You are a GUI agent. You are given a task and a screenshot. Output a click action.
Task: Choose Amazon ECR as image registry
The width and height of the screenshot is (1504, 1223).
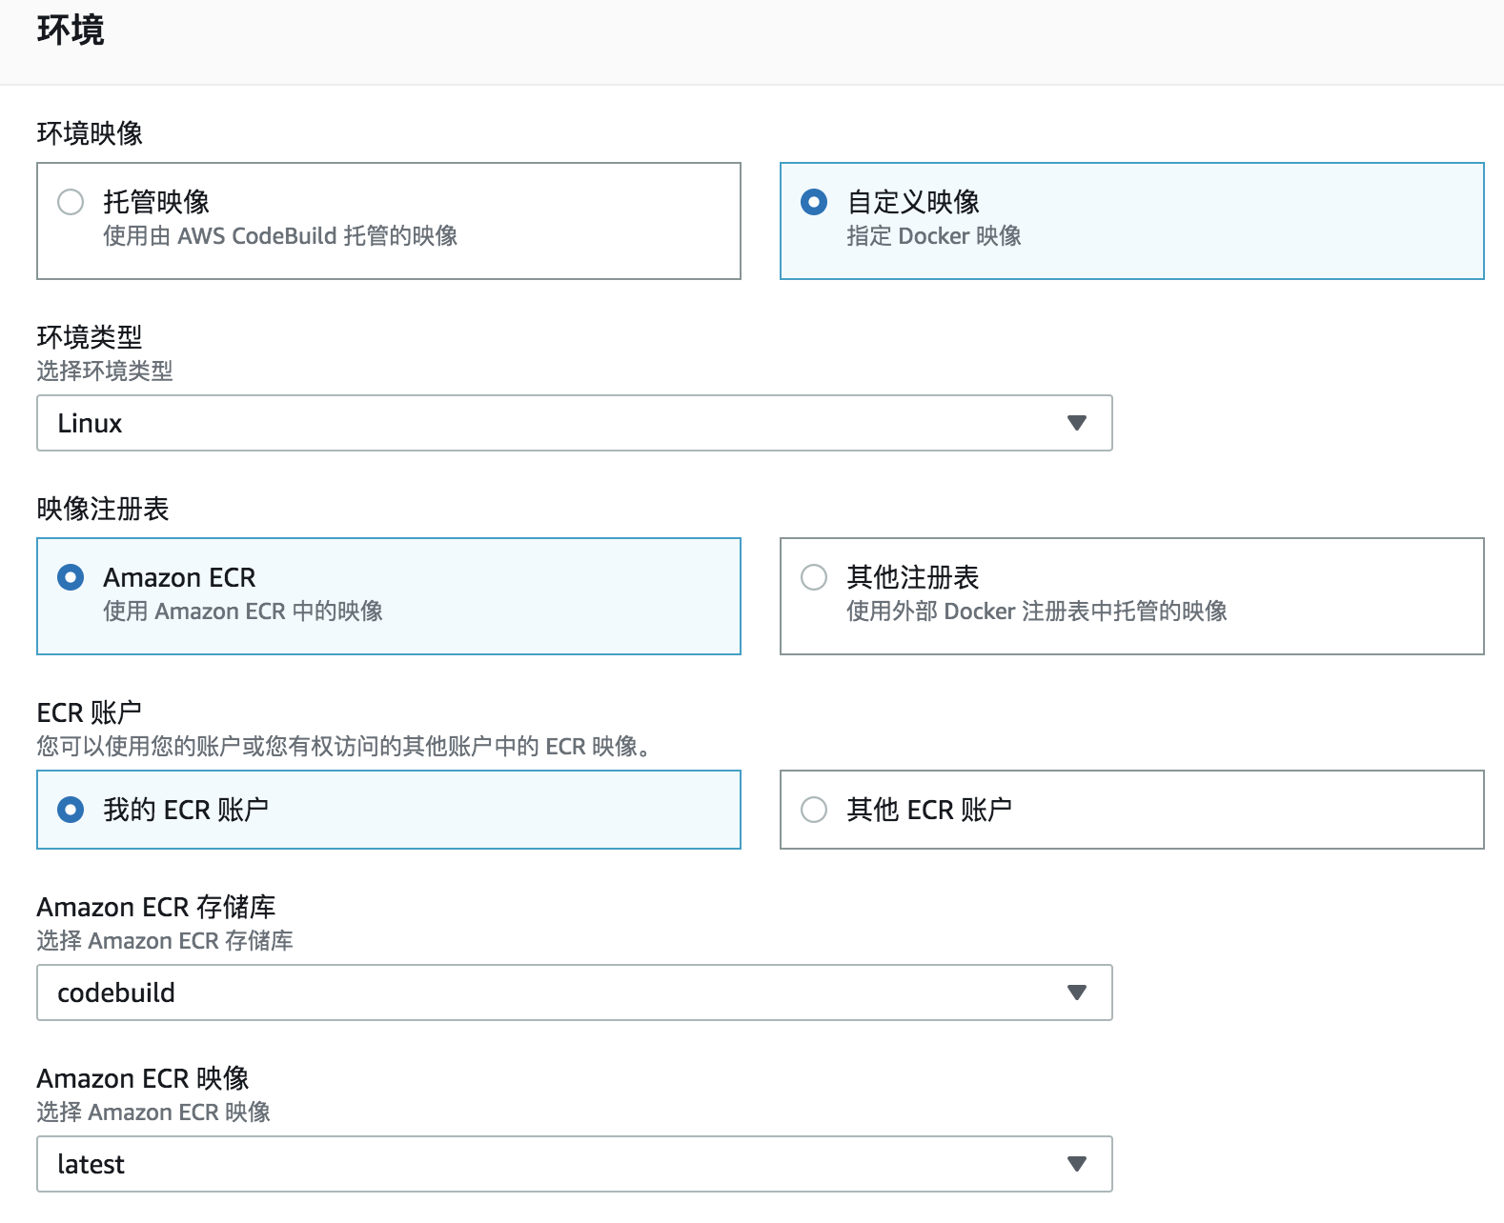(71, 577)
